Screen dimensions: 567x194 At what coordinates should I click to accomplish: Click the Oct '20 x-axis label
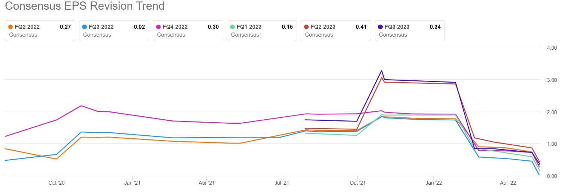[56, 183]
